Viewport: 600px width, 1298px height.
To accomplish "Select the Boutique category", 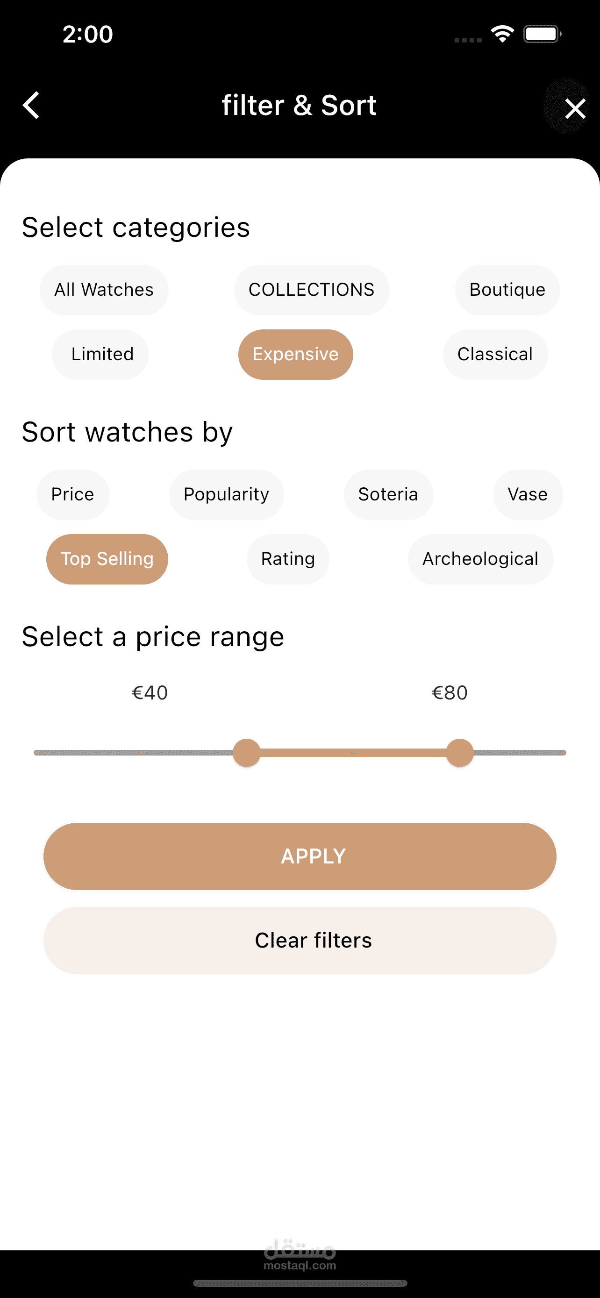I will click(507, 290).
